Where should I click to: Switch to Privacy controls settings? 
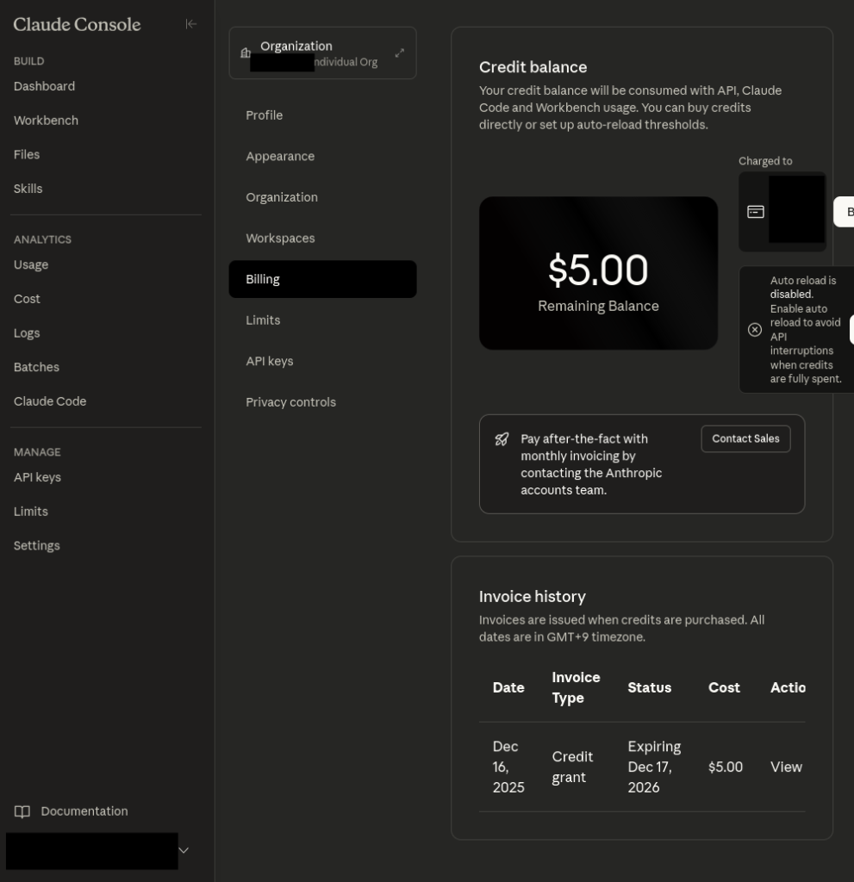290,402
